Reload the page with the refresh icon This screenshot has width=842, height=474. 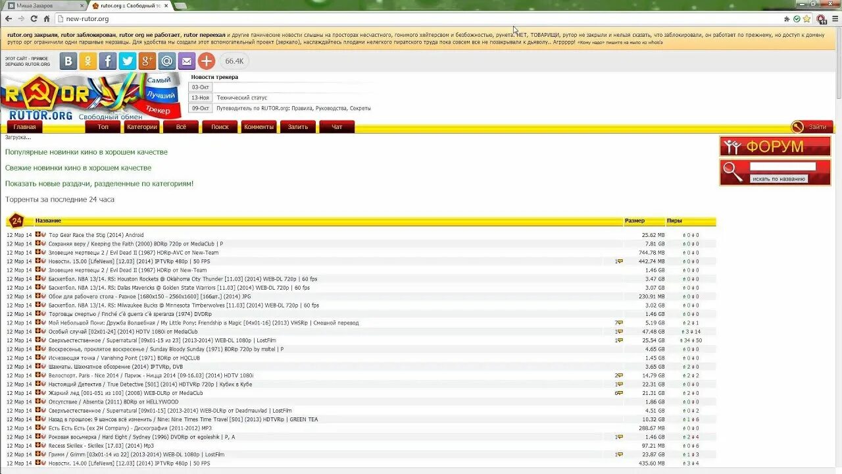pyautogui.click(x=34, y=18)
